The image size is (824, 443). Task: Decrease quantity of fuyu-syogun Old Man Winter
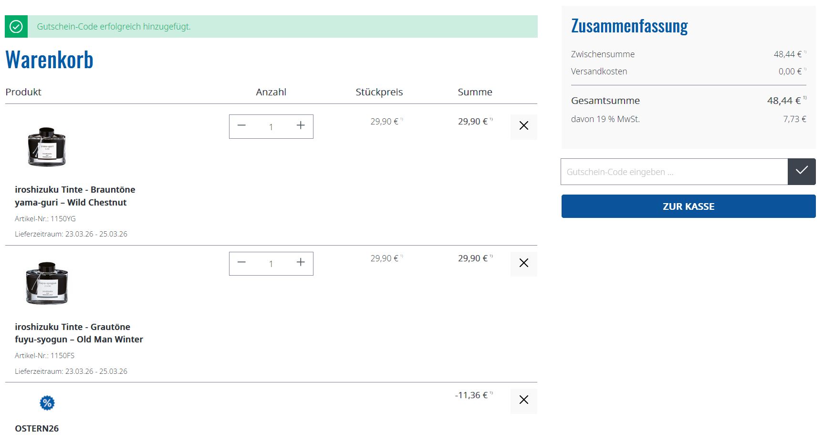241,263
